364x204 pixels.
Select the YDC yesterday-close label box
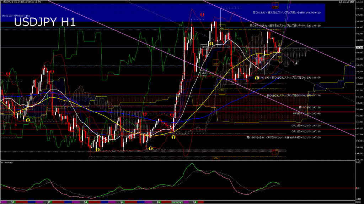point(204,47)
